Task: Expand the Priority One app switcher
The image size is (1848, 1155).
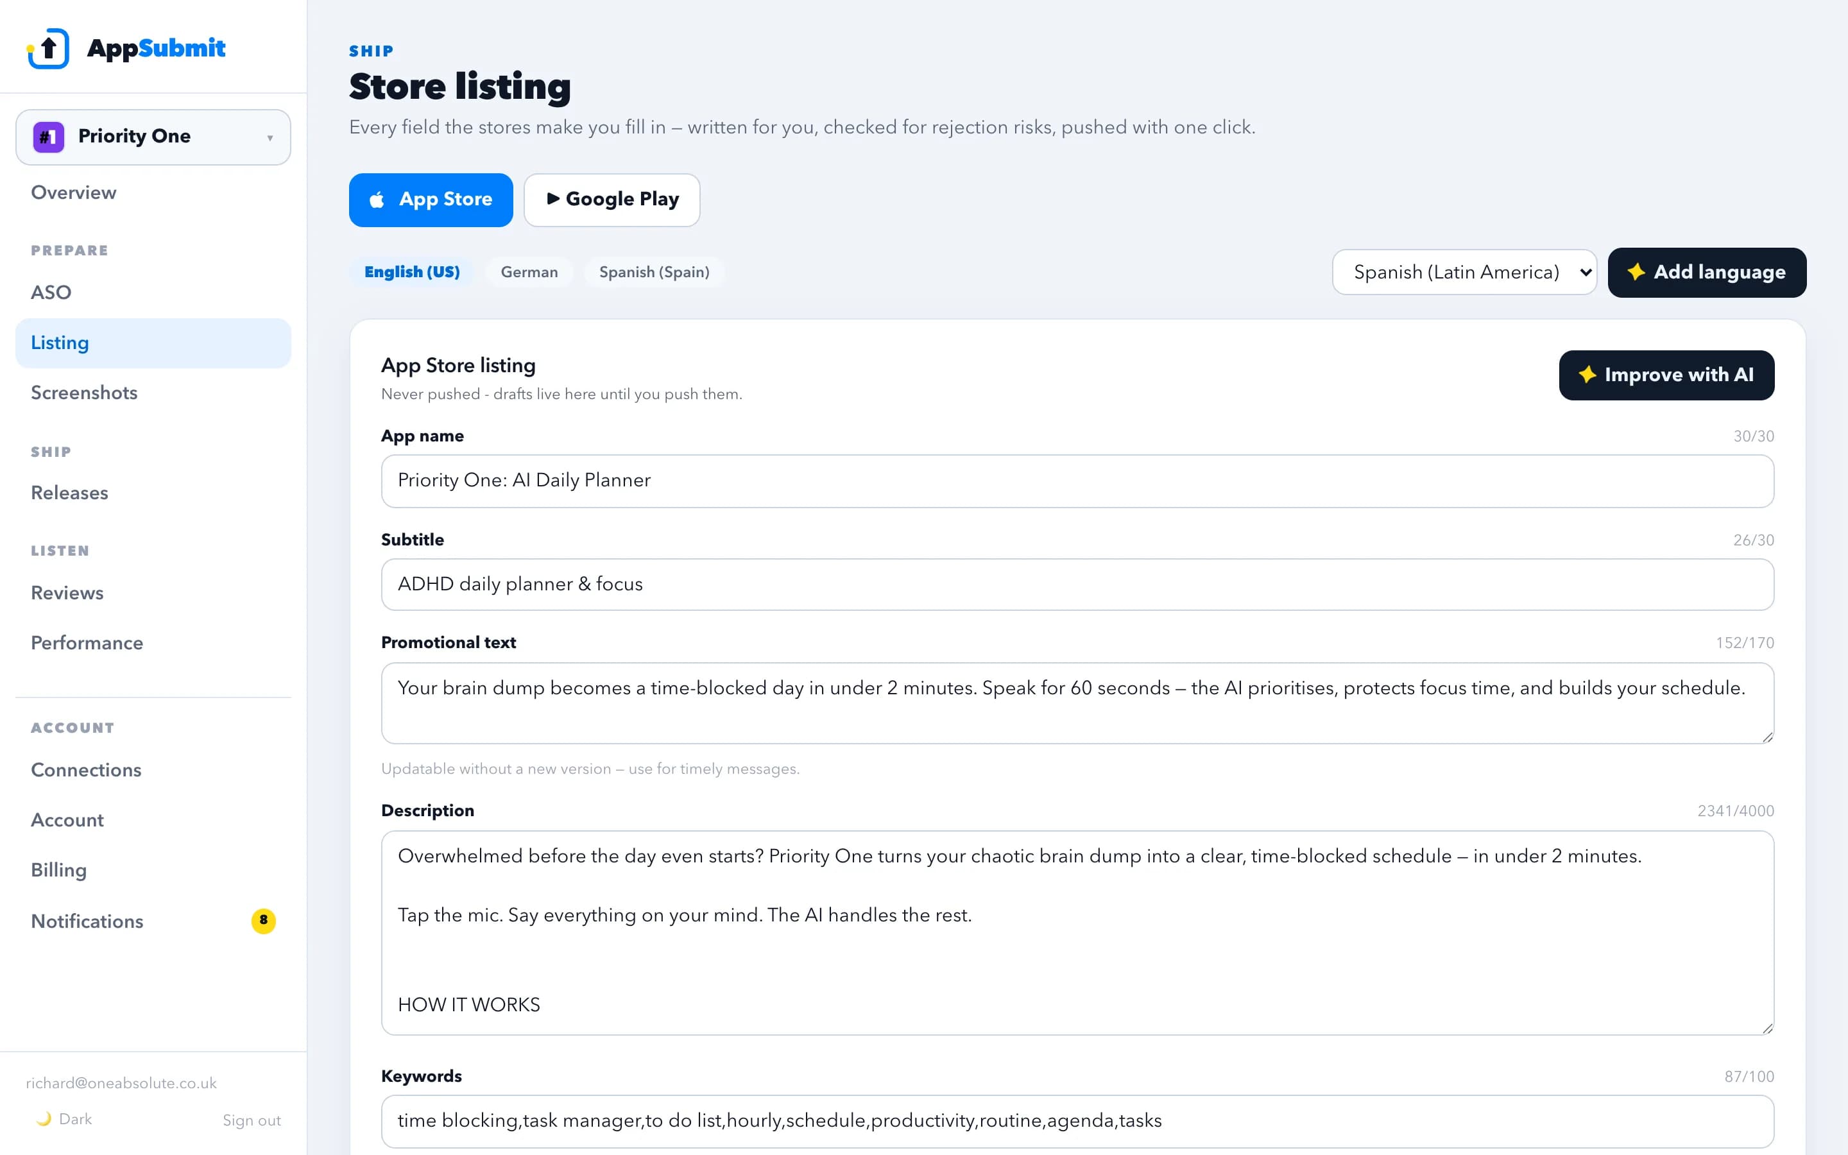Action: point(153,137)
